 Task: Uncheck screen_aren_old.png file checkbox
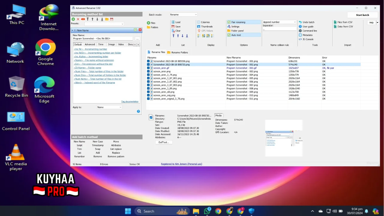(x=148, y=92)
